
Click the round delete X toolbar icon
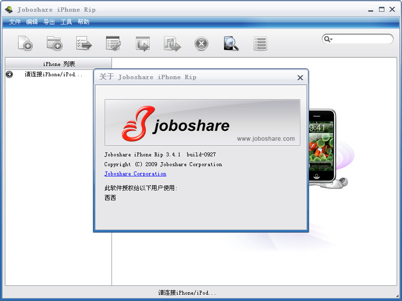click(x=201, y=43)
